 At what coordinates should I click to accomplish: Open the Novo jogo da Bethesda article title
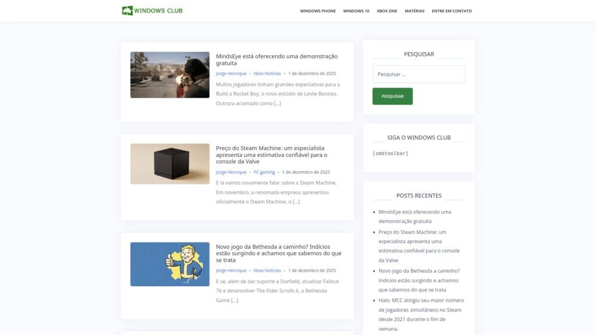click(278, 253)
